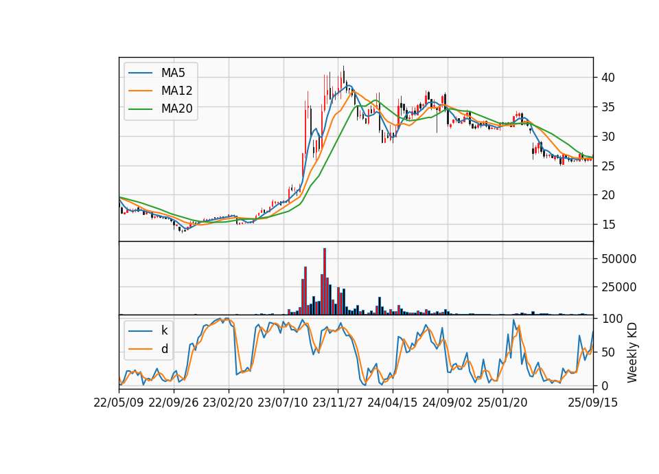Click the KD axis value 100
This screenshot has width=659, height=474.
pyautogui.click(x=612, y=318)
